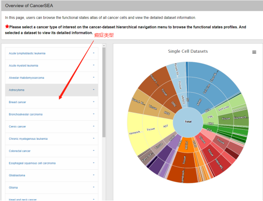Click yellow AST sunburst segment

[166, 126]
